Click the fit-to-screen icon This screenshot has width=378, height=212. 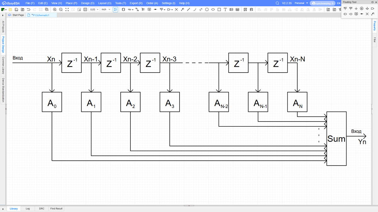[67, 9]
